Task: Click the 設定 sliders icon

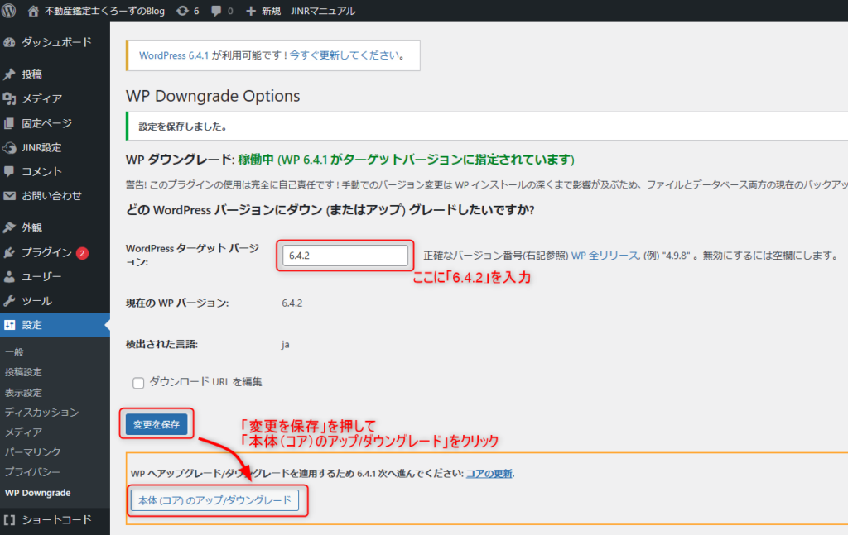Action: [9, 325]
